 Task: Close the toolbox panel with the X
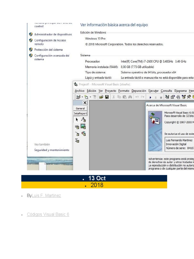point(85,103)
